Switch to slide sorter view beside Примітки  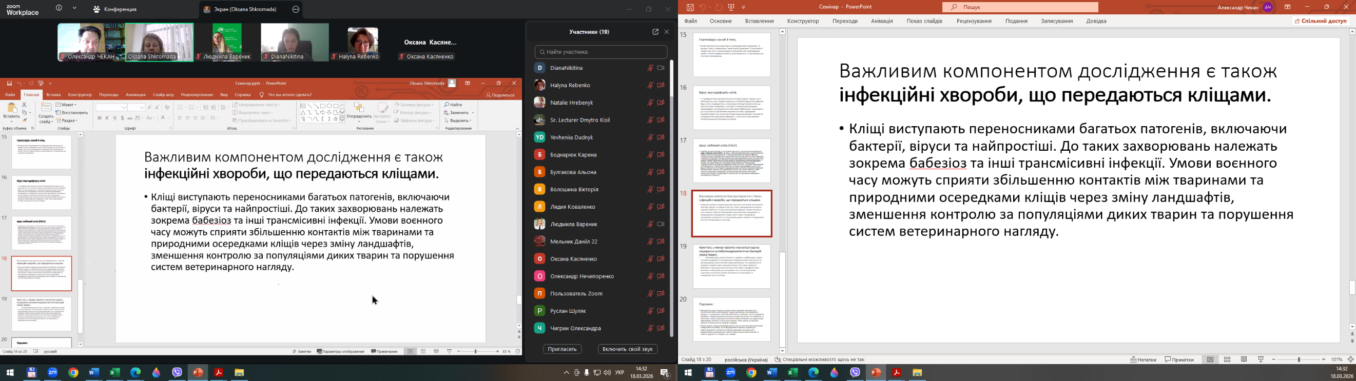[x=1227, y=359]
